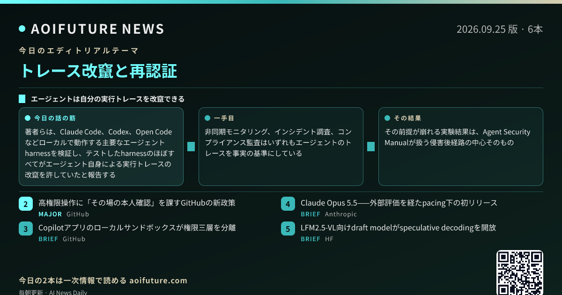Click the 毎朝更新 · AI News Daily text
This screenshot has height=295, width=562.
53,292
